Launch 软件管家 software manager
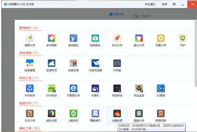Image resolution: width=197 pixels, height=132 pixels. pos(52,38)
